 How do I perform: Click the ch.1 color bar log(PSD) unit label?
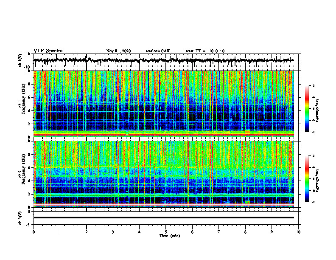318,111
